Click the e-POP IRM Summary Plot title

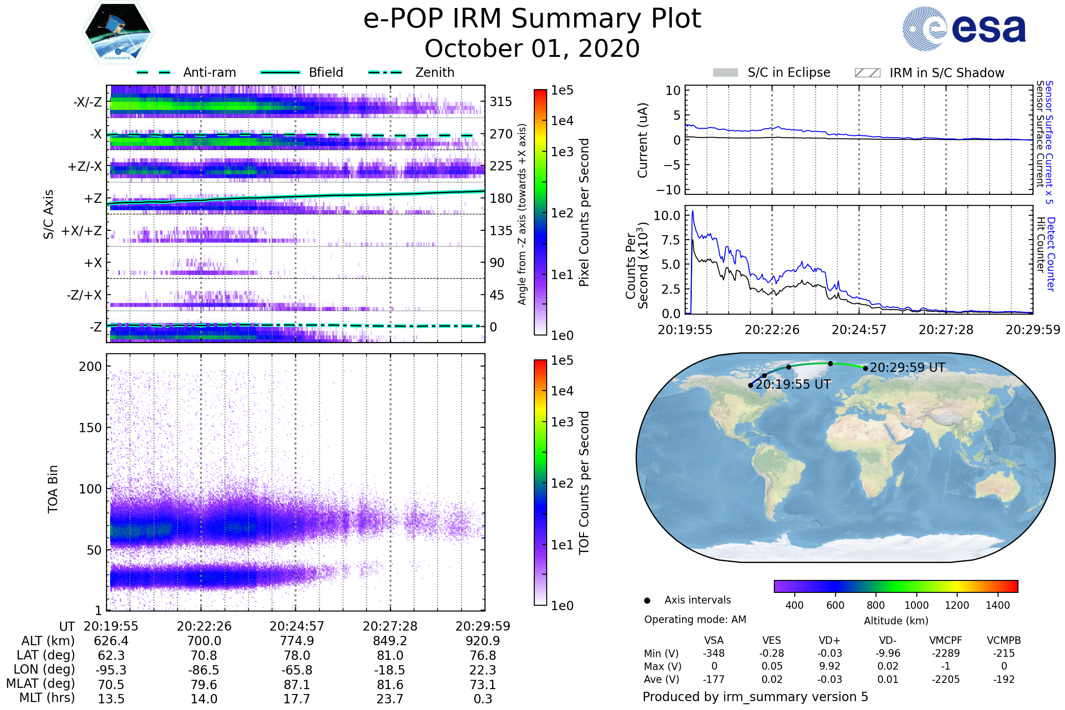pos(532,19)
